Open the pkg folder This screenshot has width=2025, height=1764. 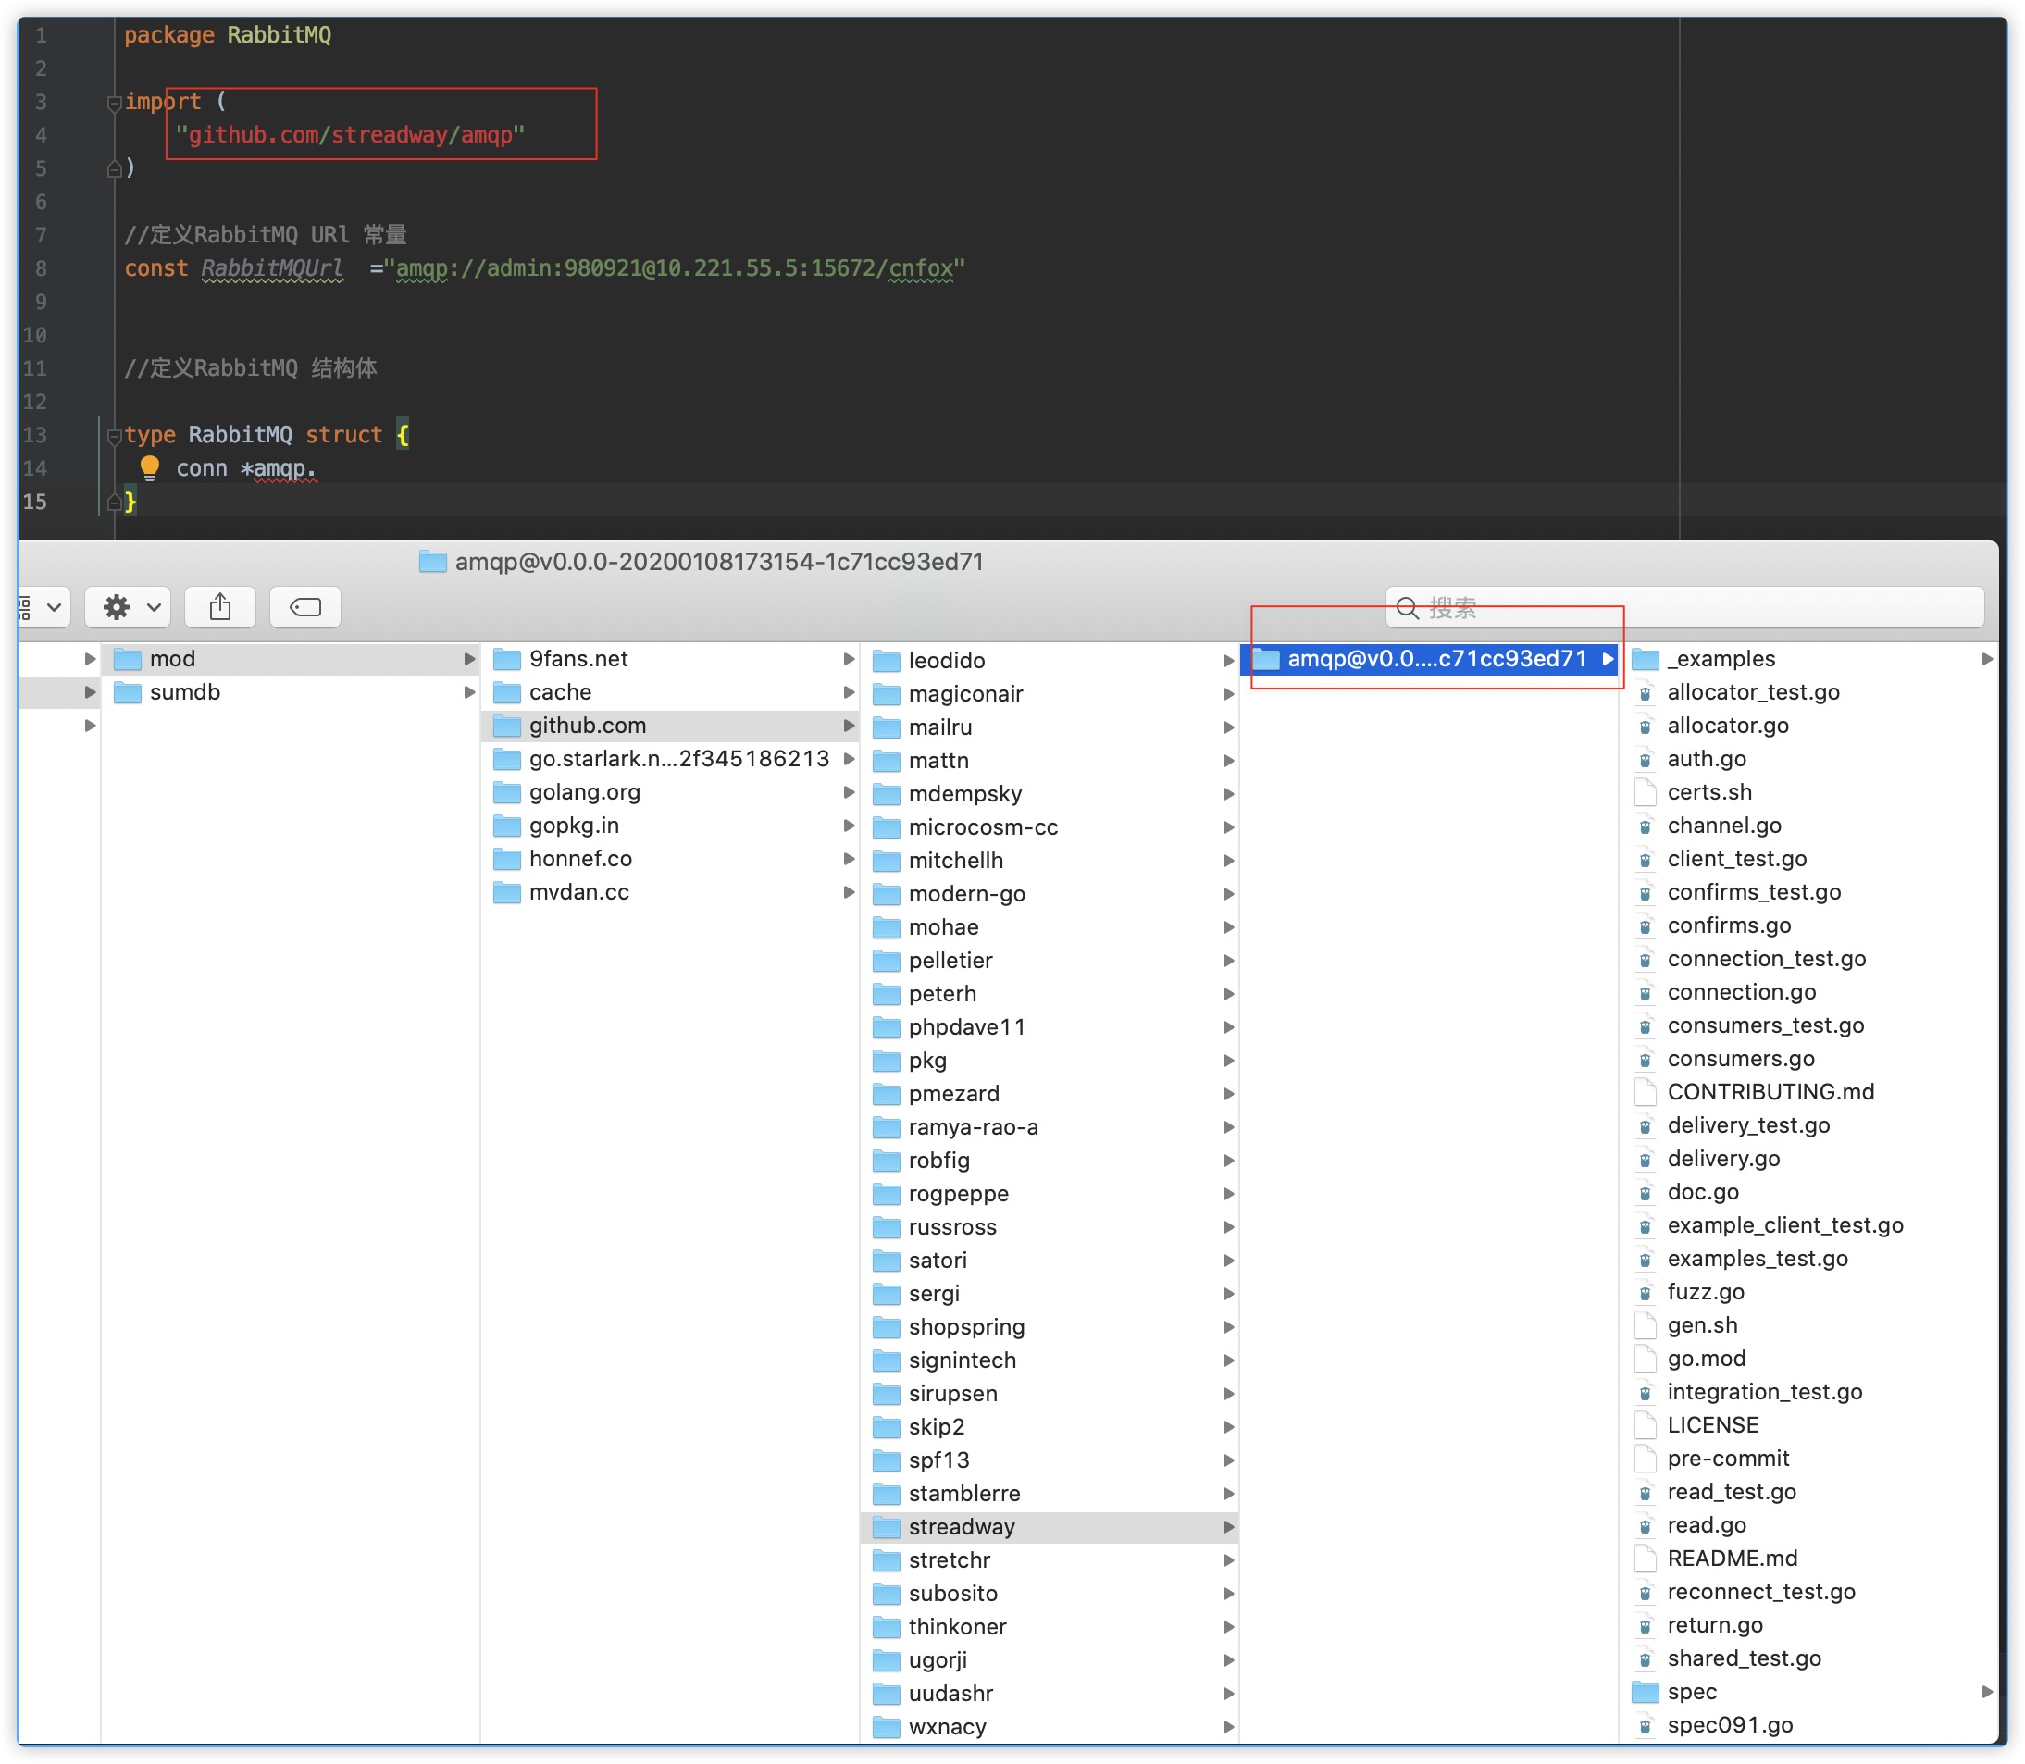coord(1050,1062)
